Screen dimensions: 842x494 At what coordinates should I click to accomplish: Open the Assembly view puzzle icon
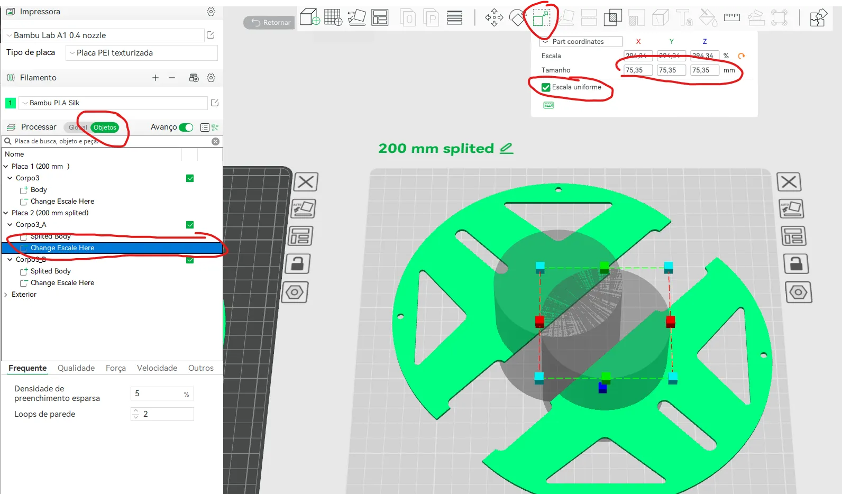(x=818, y=17)
